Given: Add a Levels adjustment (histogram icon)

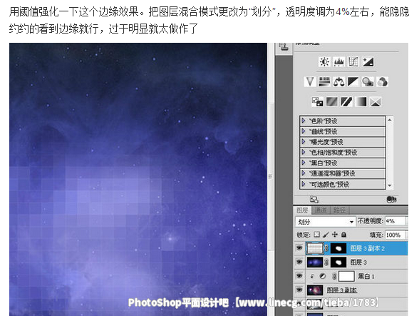Looking at the screenshot, I should (x=339, y=62).
